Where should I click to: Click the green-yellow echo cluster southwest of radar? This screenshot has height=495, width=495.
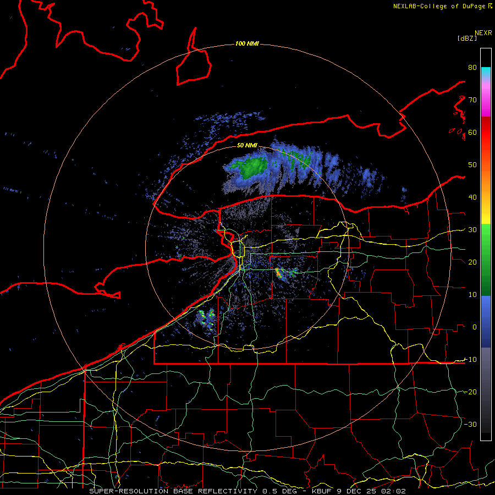point(207,320)
